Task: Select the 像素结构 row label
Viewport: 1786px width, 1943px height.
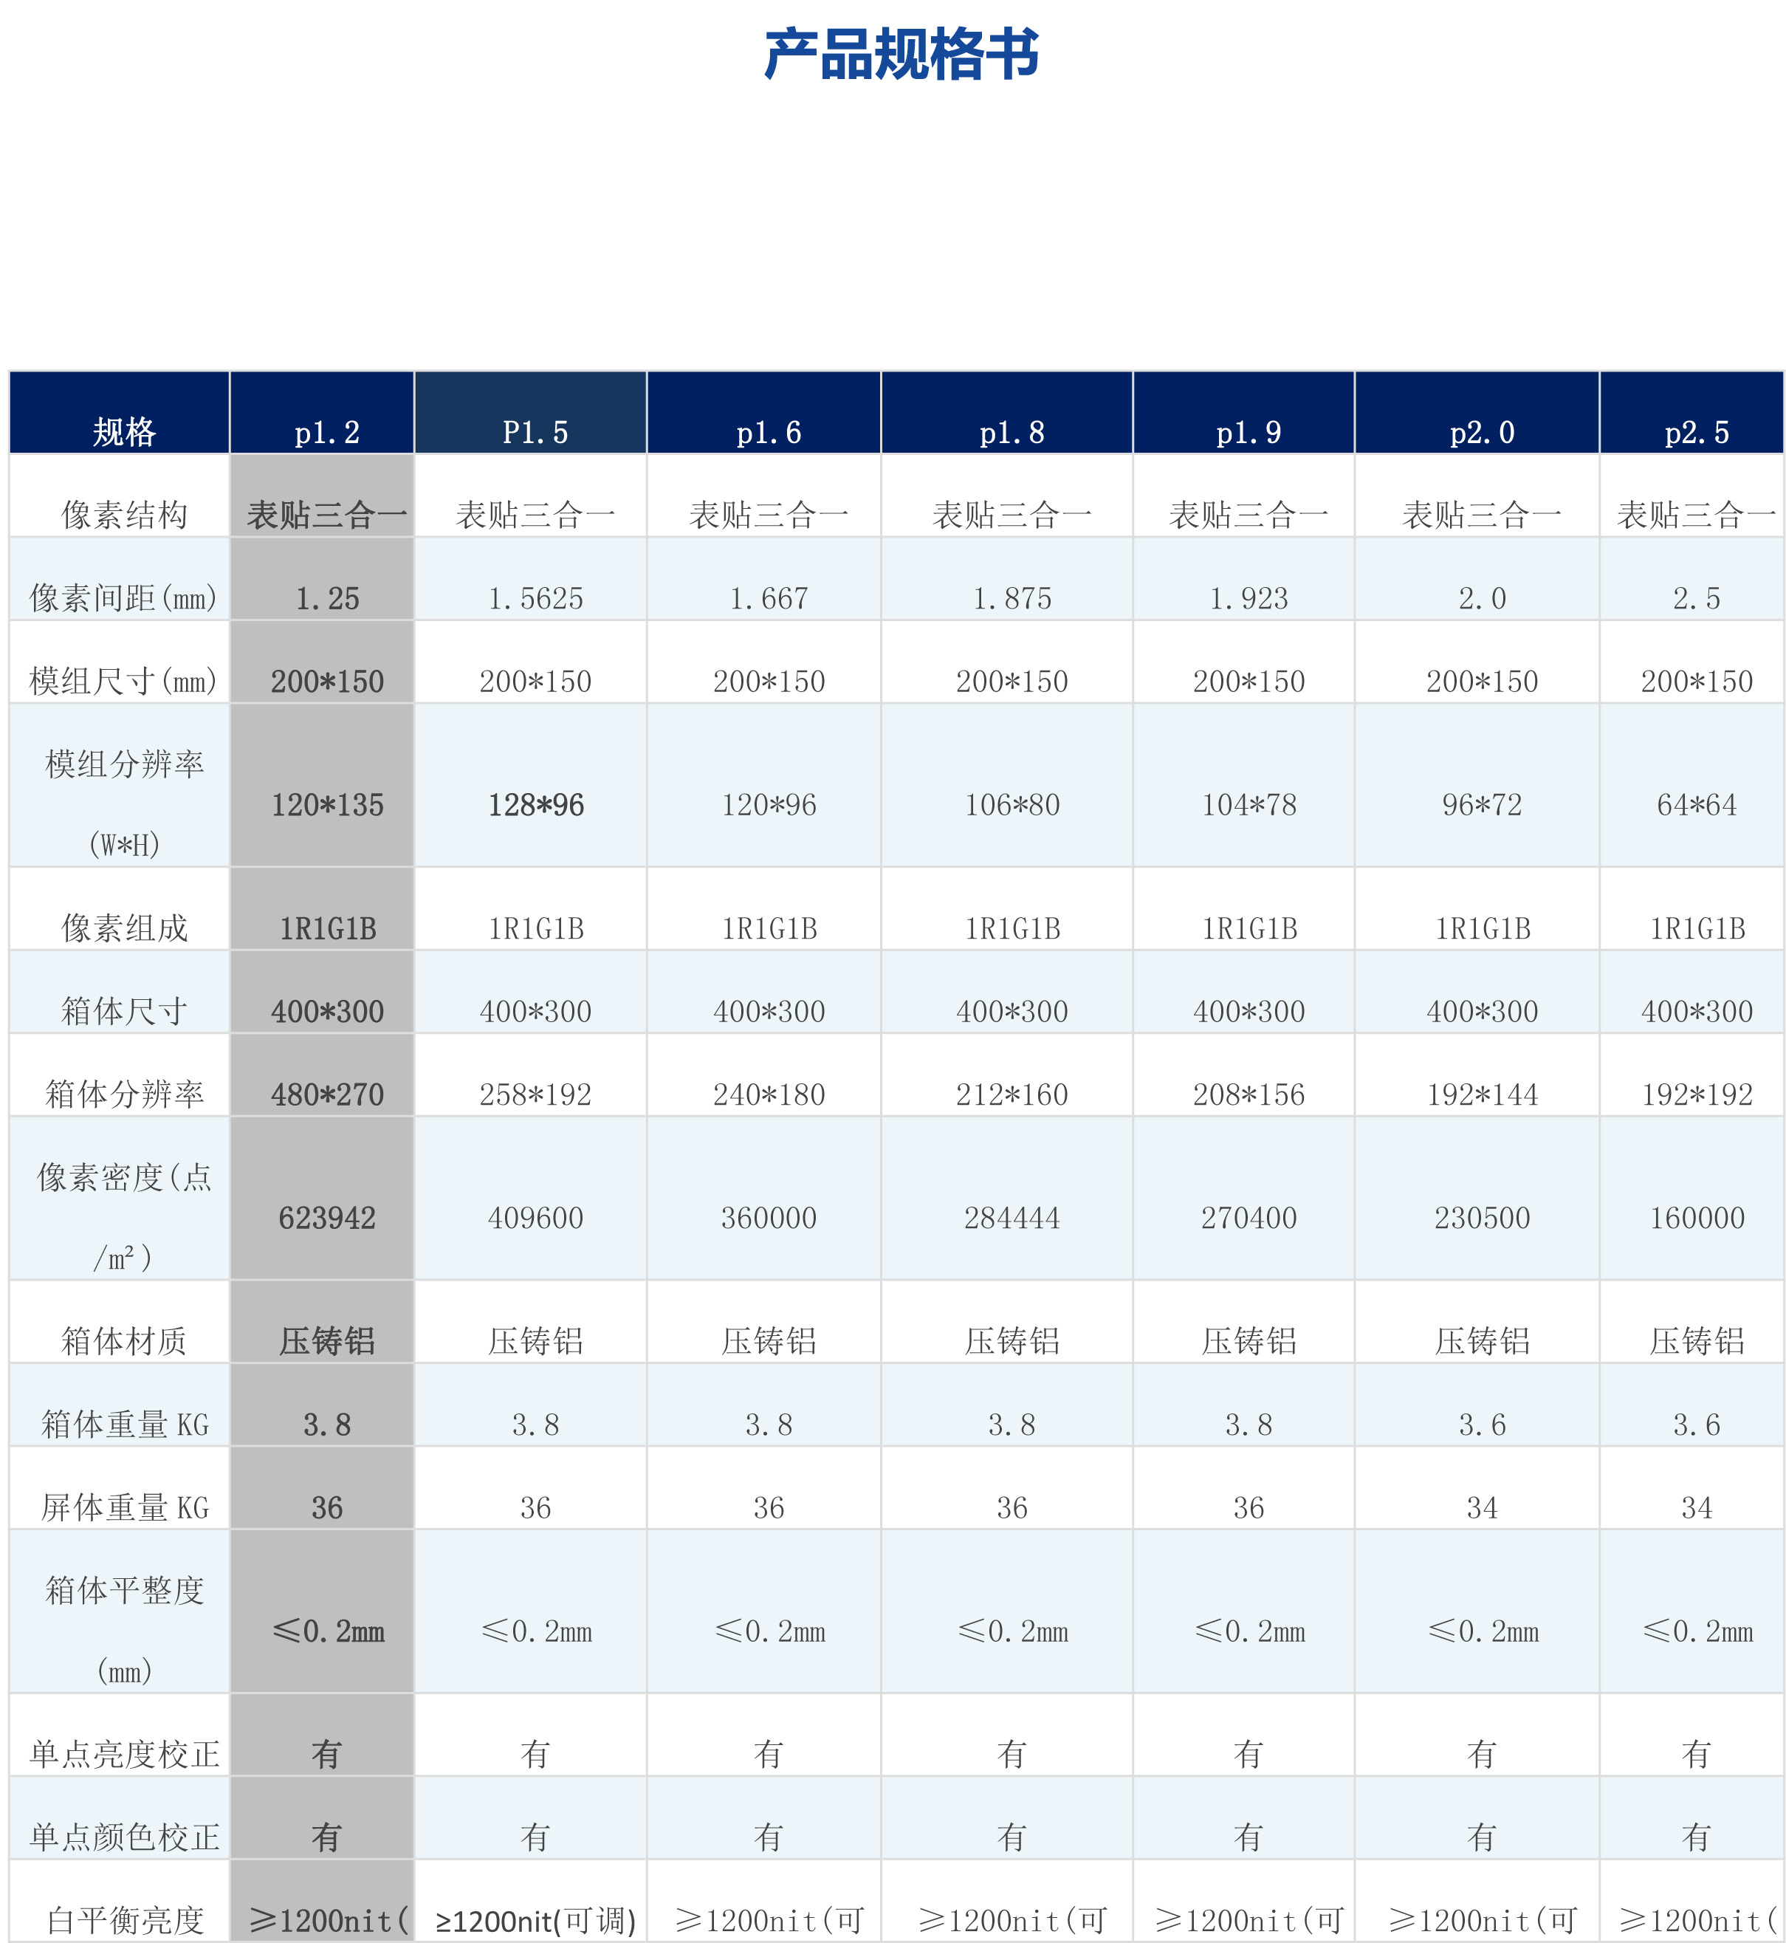Action: coord(124,514)
